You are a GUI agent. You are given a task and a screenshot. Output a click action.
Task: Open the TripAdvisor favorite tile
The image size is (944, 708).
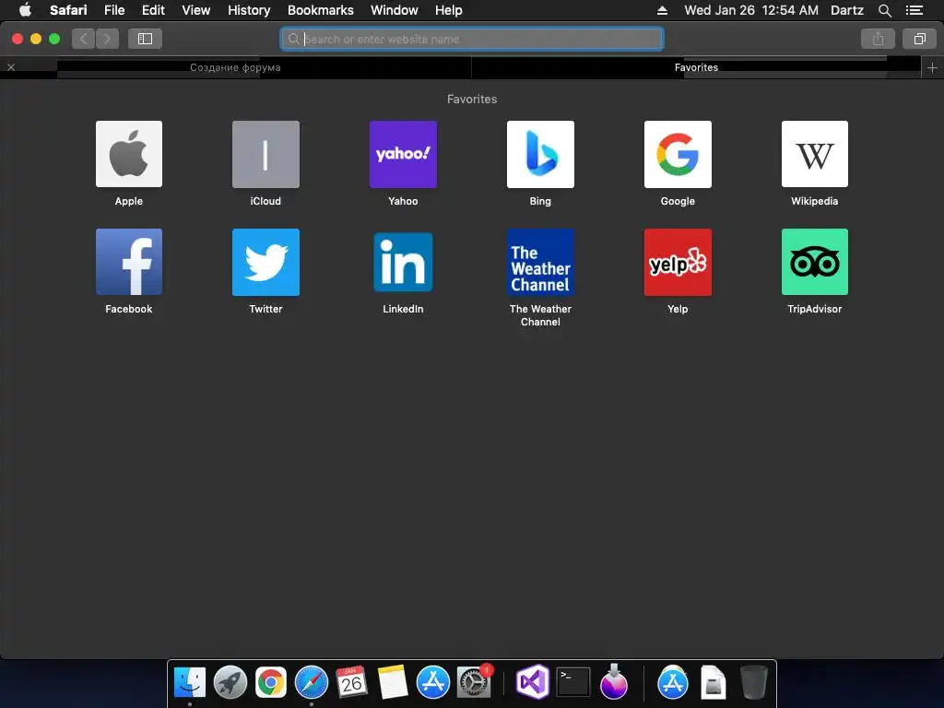815,262
